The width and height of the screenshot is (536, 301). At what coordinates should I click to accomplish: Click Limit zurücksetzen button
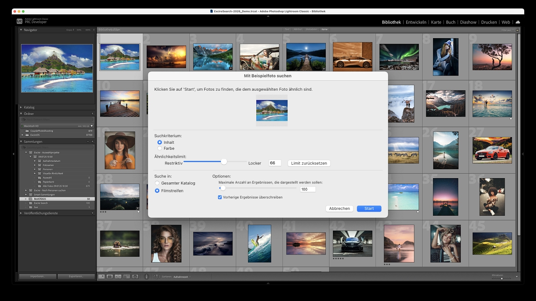pyautogui.click(x=309, y=163)
